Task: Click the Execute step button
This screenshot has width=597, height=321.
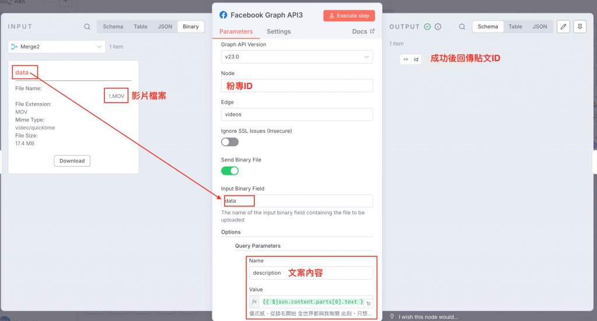Action: 349,16
